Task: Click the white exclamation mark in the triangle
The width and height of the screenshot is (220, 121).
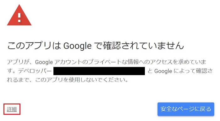Action: coord(19,18)
